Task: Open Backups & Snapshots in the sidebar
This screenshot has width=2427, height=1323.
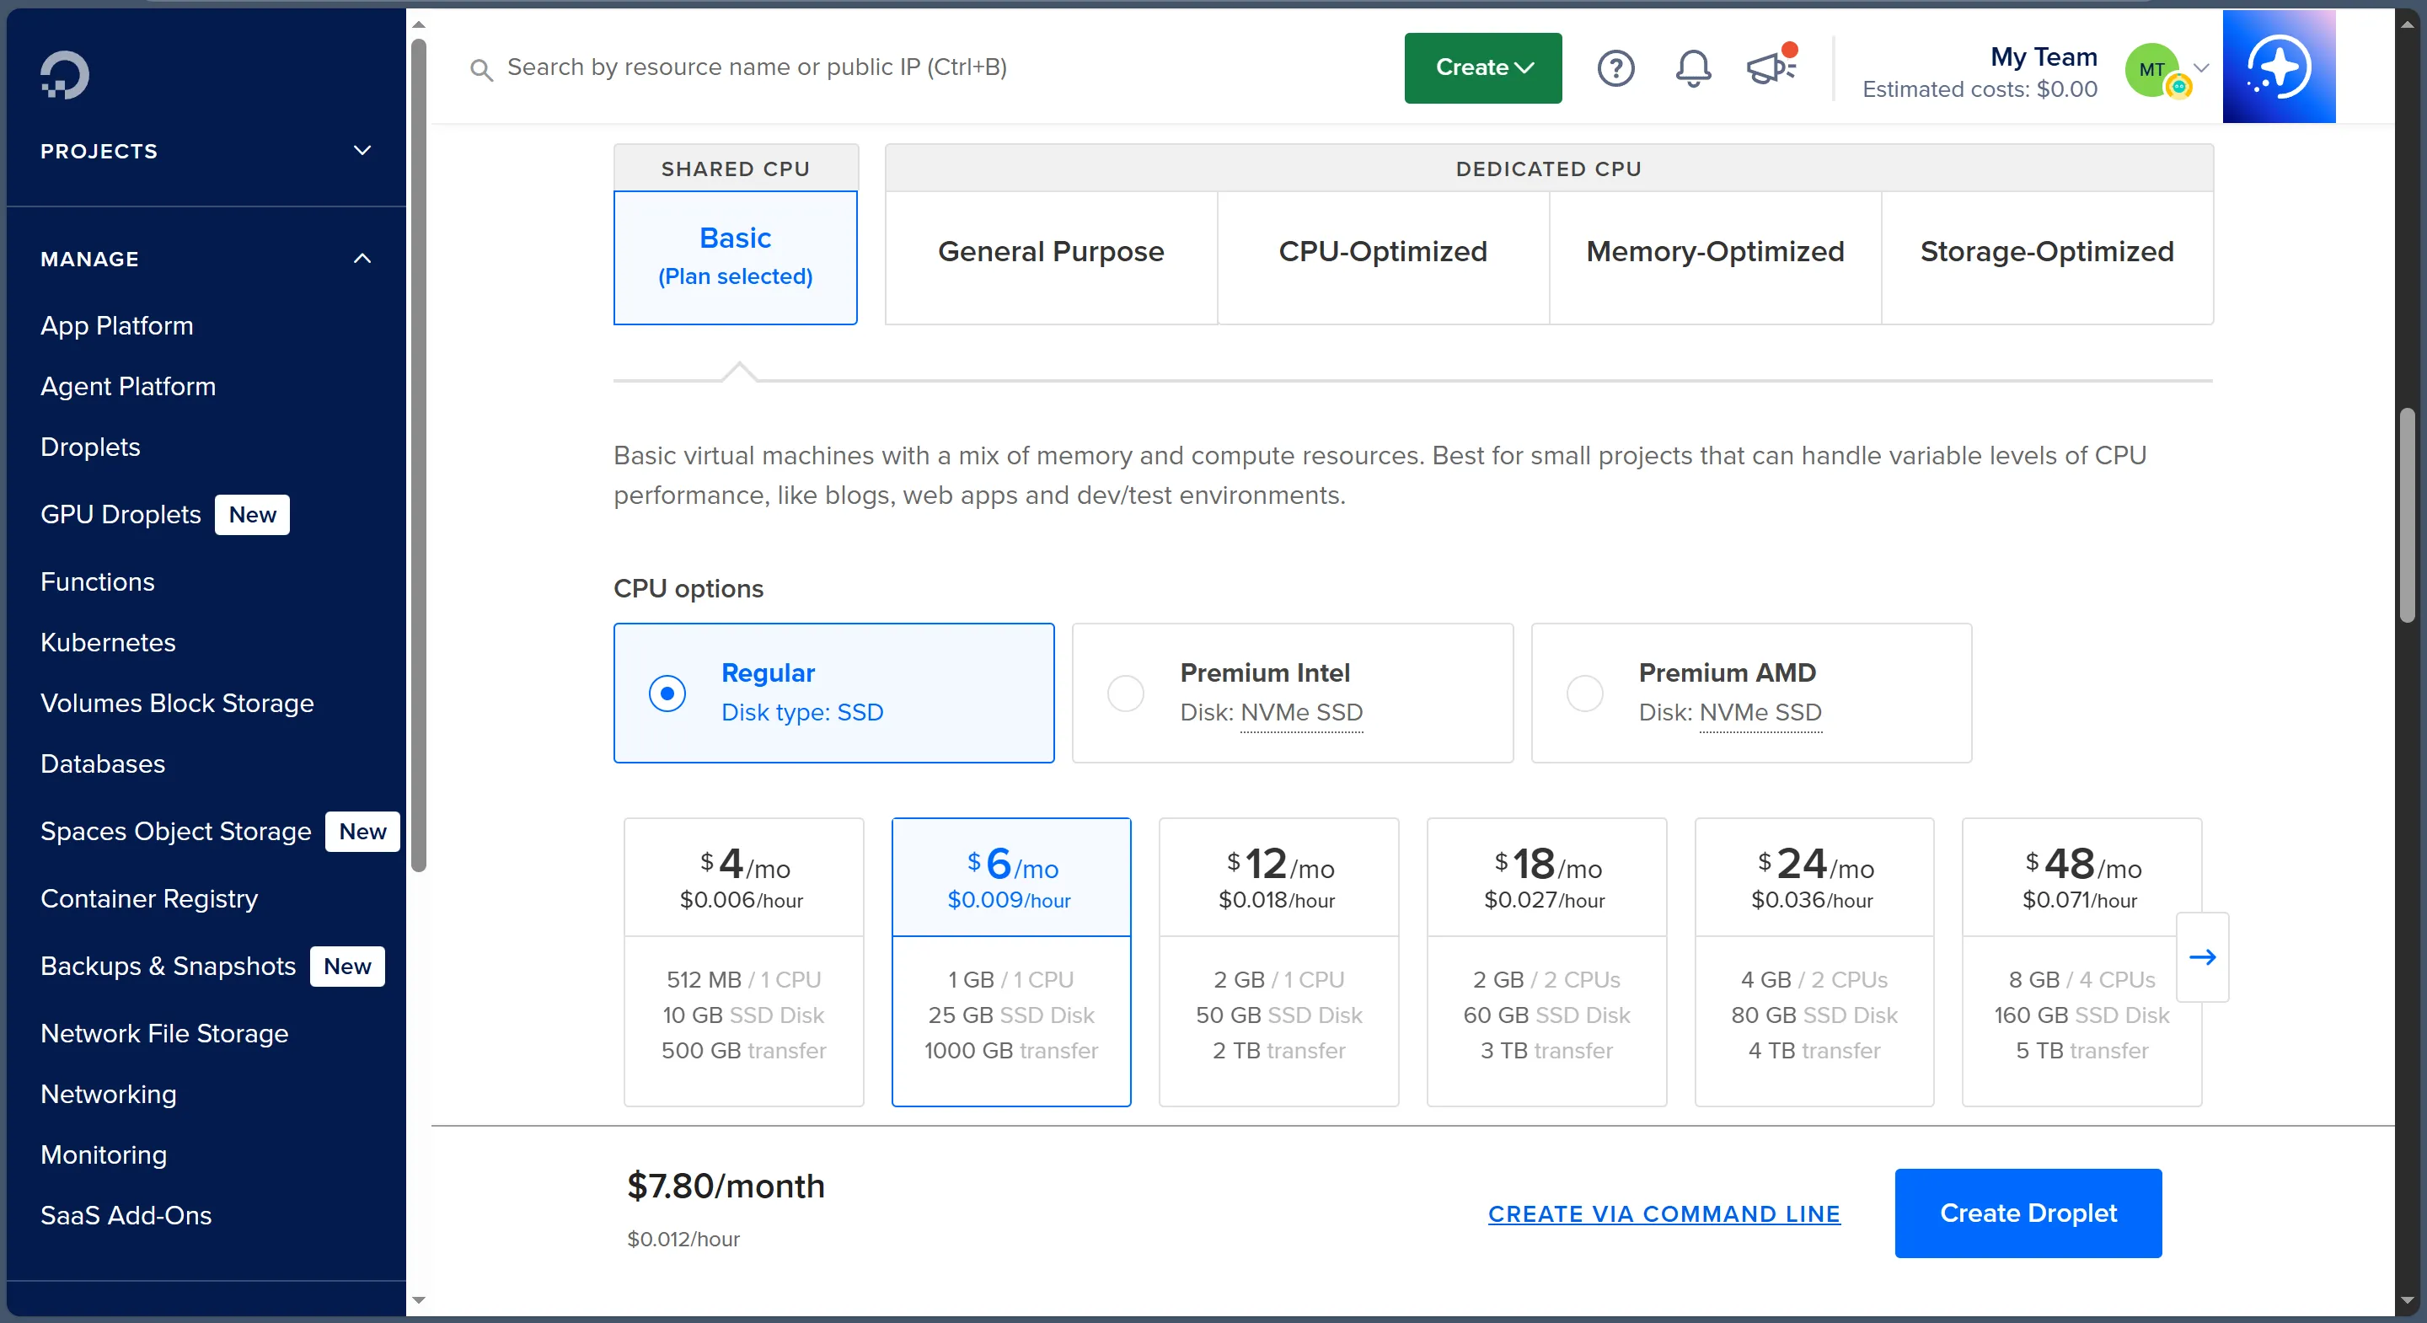Action: (168, 966)
